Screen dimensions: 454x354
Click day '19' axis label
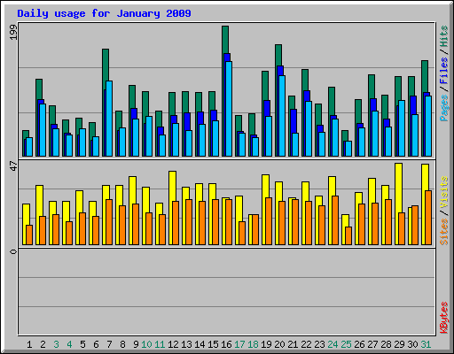click(266, 344)
